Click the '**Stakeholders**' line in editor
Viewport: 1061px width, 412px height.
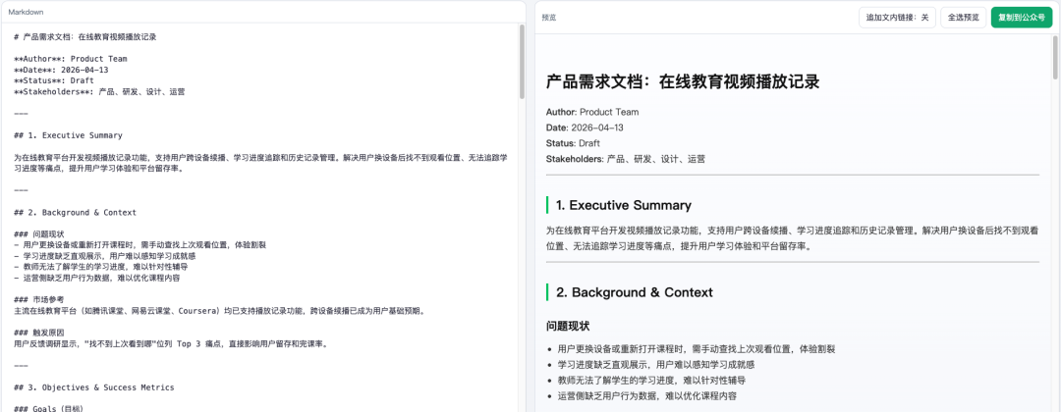[x=99, y=91]
